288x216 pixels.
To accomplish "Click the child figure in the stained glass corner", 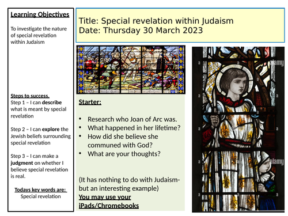I will 267,173.
